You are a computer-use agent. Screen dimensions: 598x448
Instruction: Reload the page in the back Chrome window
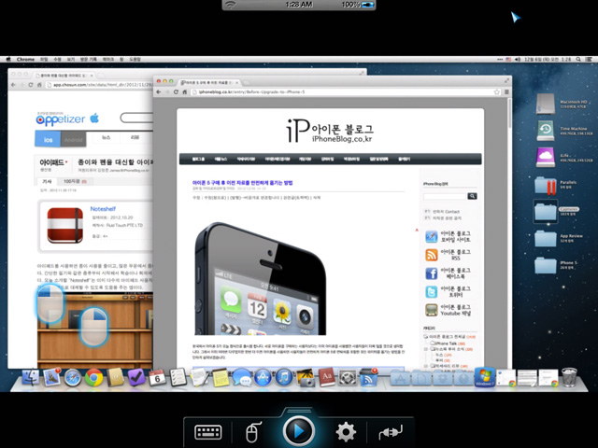click(31, 85)
